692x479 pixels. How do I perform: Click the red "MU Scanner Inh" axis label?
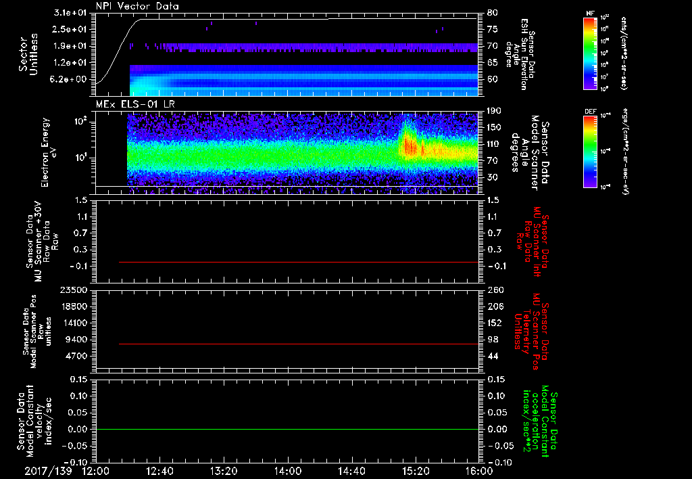point(533,242)
